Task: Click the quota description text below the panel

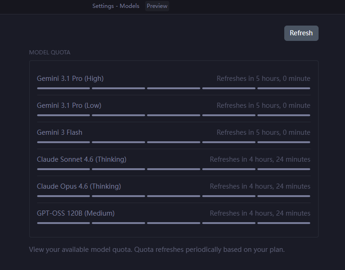Action: click(x=157, y=250)
